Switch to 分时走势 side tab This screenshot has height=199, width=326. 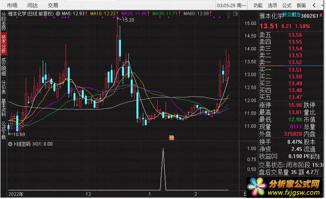click(3, 21)
